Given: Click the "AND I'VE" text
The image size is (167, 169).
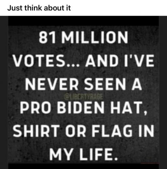Looking at the screenshot, I should [120, 61].
